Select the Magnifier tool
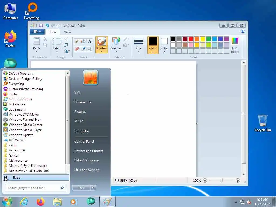The height and width of the screenshot is (207, 276). (x=89, y=49)
